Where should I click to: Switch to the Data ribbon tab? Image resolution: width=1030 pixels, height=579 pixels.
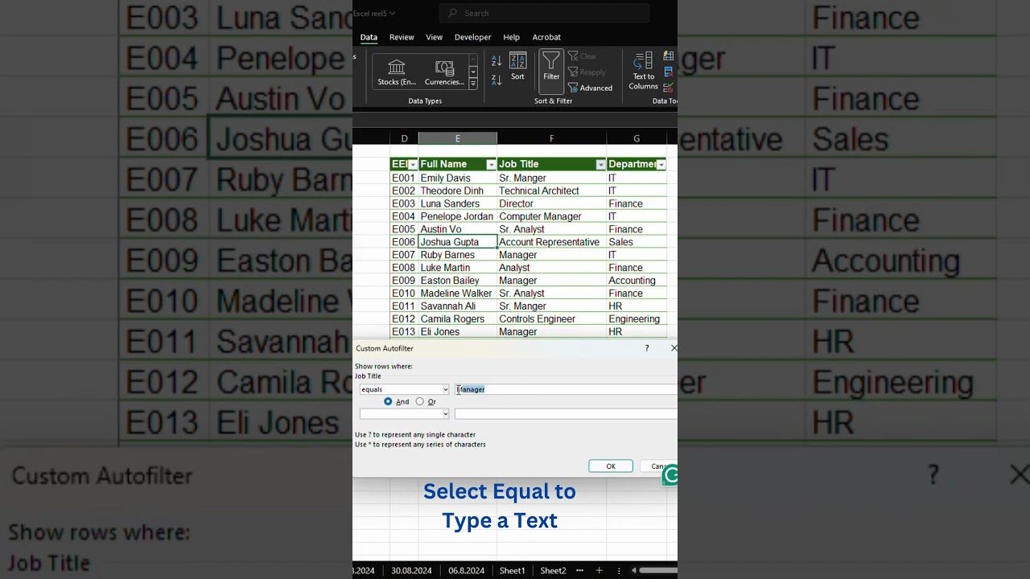click(x=369, y=37)
